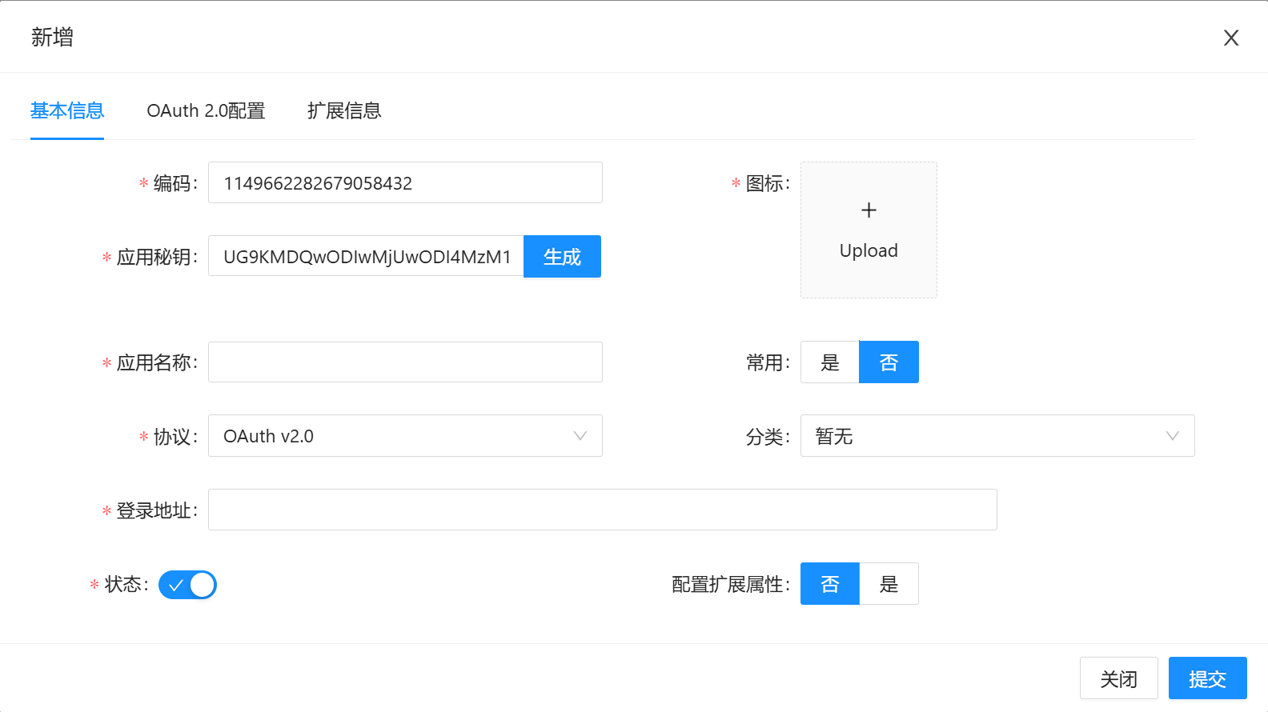The image size is (1268, 712).
Task: Switch to the OAuth 2.0配置 tab
Action: tap(206, 110)
